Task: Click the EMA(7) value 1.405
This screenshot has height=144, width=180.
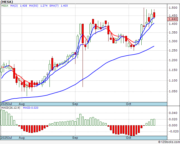Action: click(64, 6)
